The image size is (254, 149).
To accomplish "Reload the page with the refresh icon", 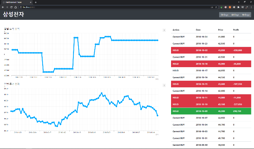I will (x=11, y=7).
